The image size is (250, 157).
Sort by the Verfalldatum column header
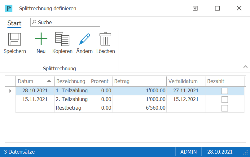tap(186, 81)
